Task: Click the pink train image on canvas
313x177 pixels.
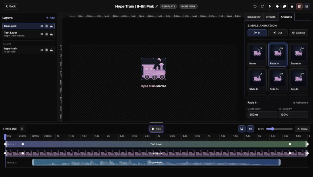Action: coord(153,69)
